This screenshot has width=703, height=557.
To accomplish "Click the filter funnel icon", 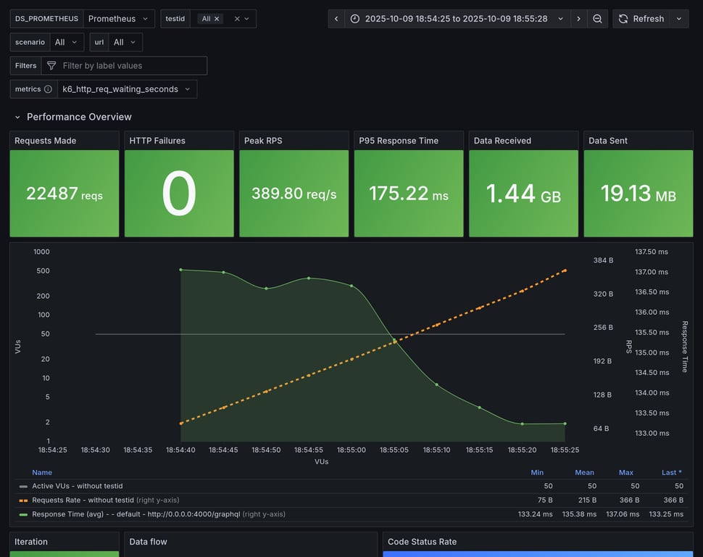I will (x=51, y=65).
